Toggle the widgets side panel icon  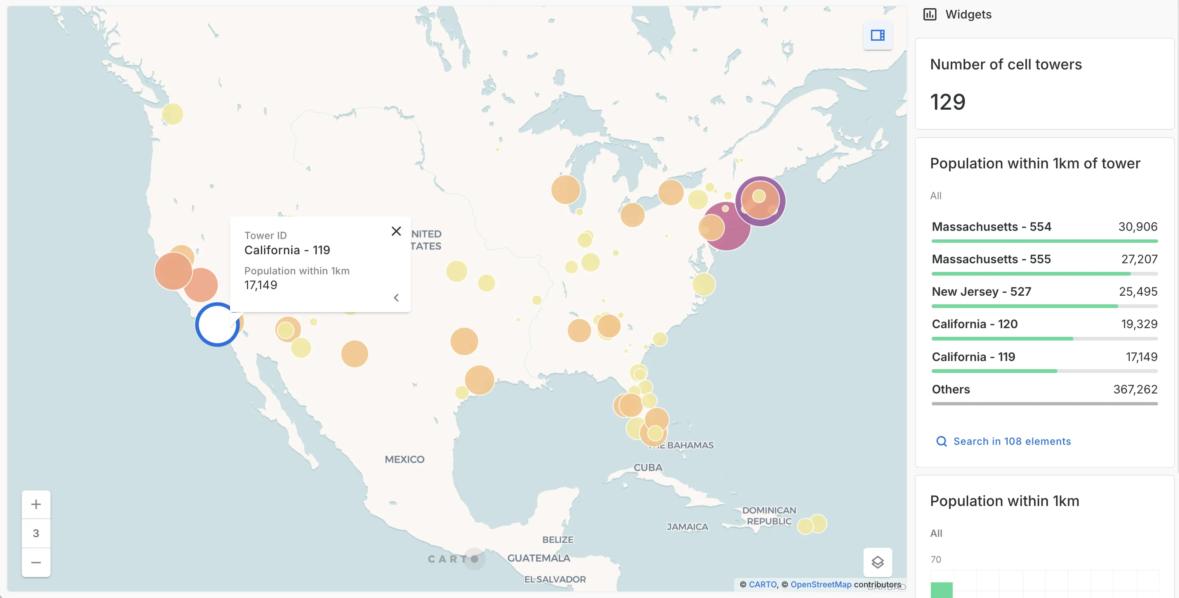tap(877, 35)
